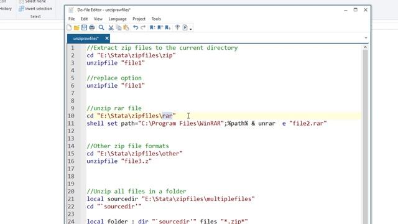Open the execute options dropdown arrow
The width and height of the screenshot is (398, 224).
pos(191,29)
